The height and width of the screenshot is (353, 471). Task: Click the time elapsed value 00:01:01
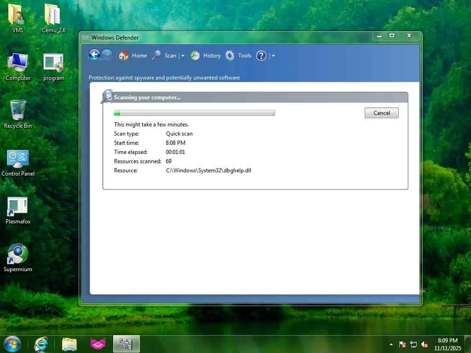(x=175, y=152)
